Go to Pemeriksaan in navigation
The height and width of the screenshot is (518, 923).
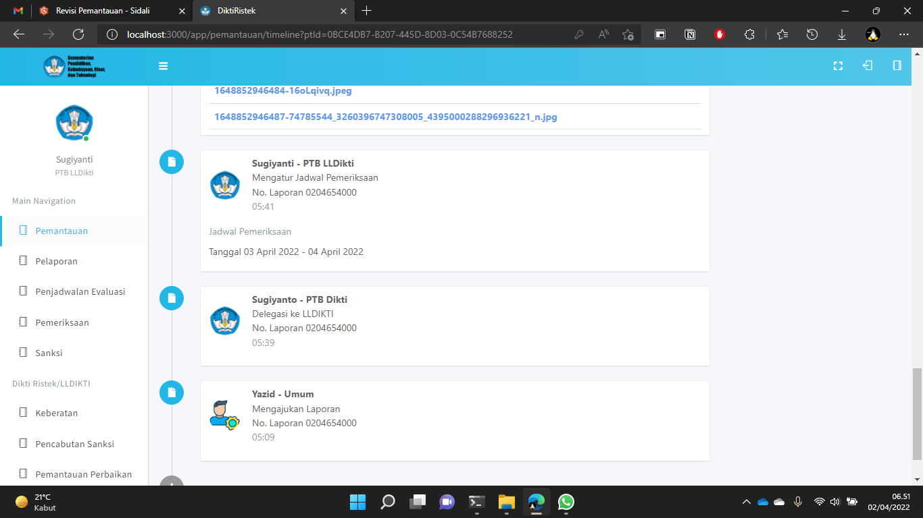tap(62, 322)
